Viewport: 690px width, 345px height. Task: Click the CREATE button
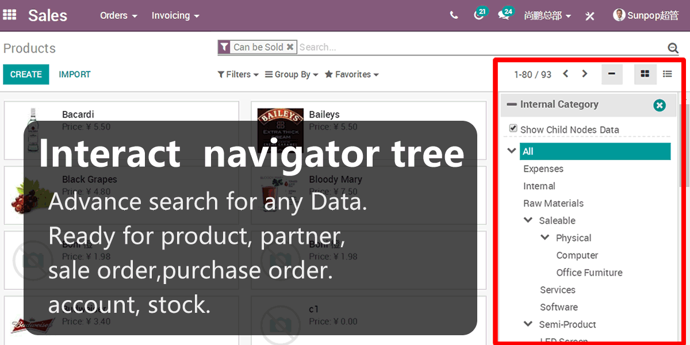26,74
